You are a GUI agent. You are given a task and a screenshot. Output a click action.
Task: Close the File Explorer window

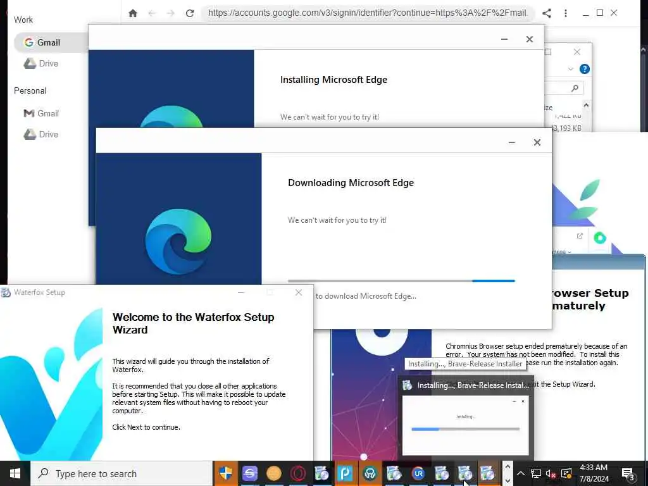577,52
